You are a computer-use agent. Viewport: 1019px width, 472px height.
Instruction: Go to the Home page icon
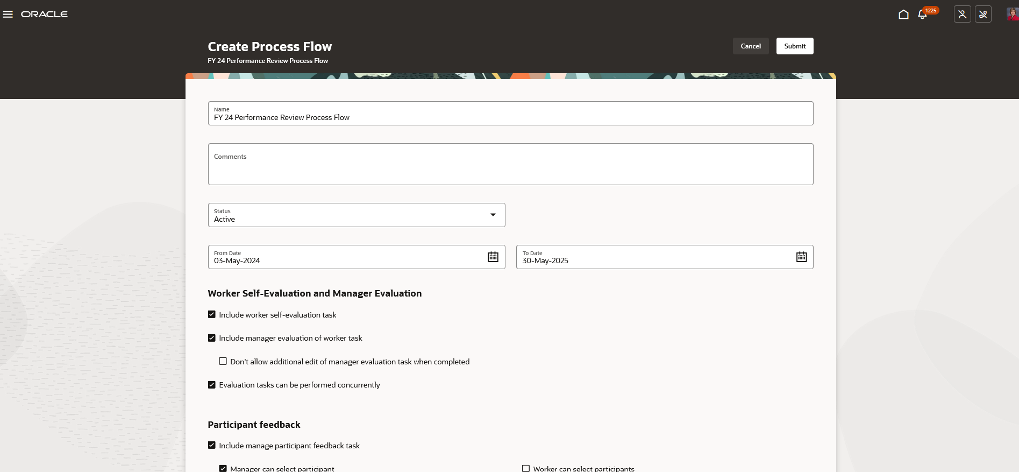point(903,15)
